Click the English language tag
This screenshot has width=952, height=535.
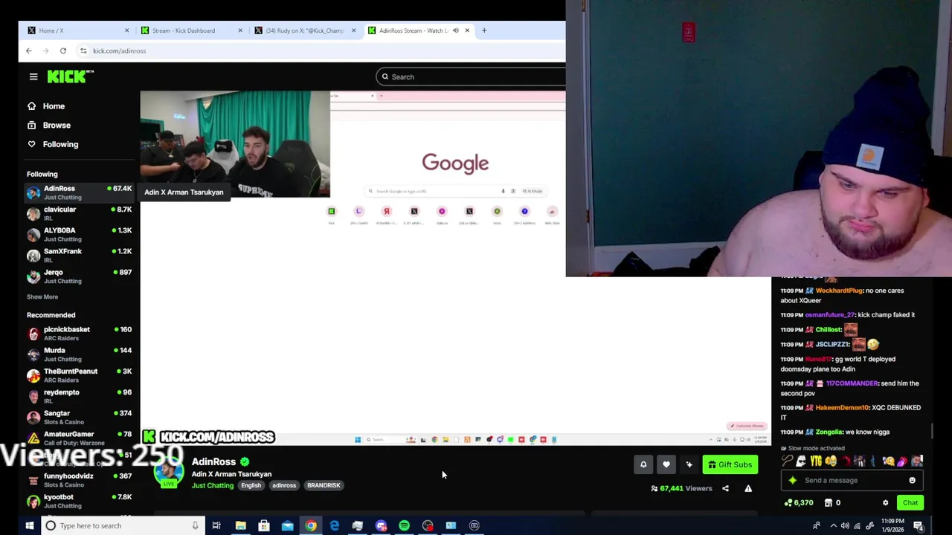(251, 485)
